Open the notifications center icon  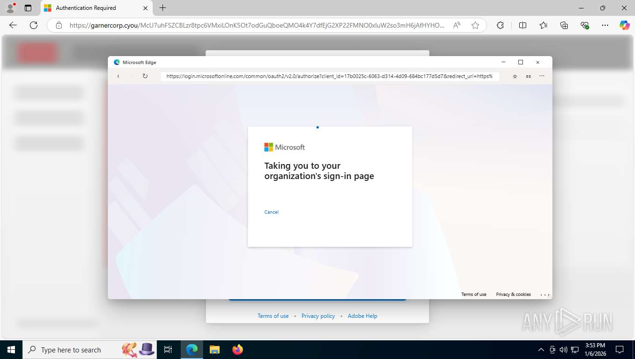(620, 350)
